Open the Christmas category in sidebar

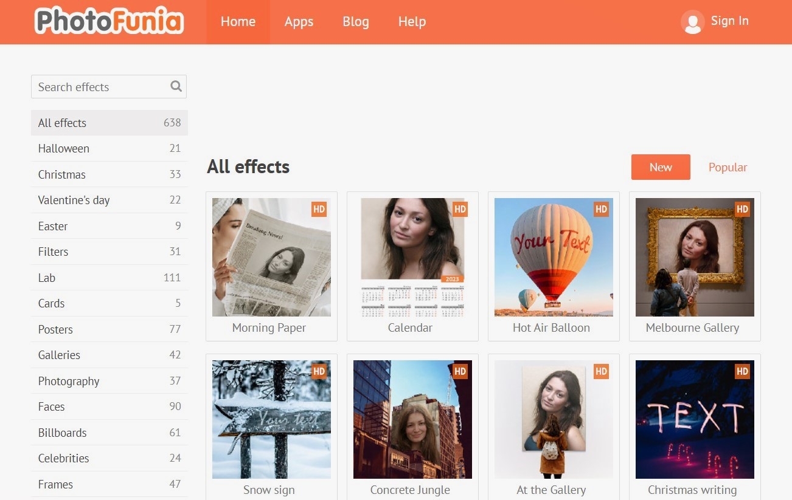62,174
